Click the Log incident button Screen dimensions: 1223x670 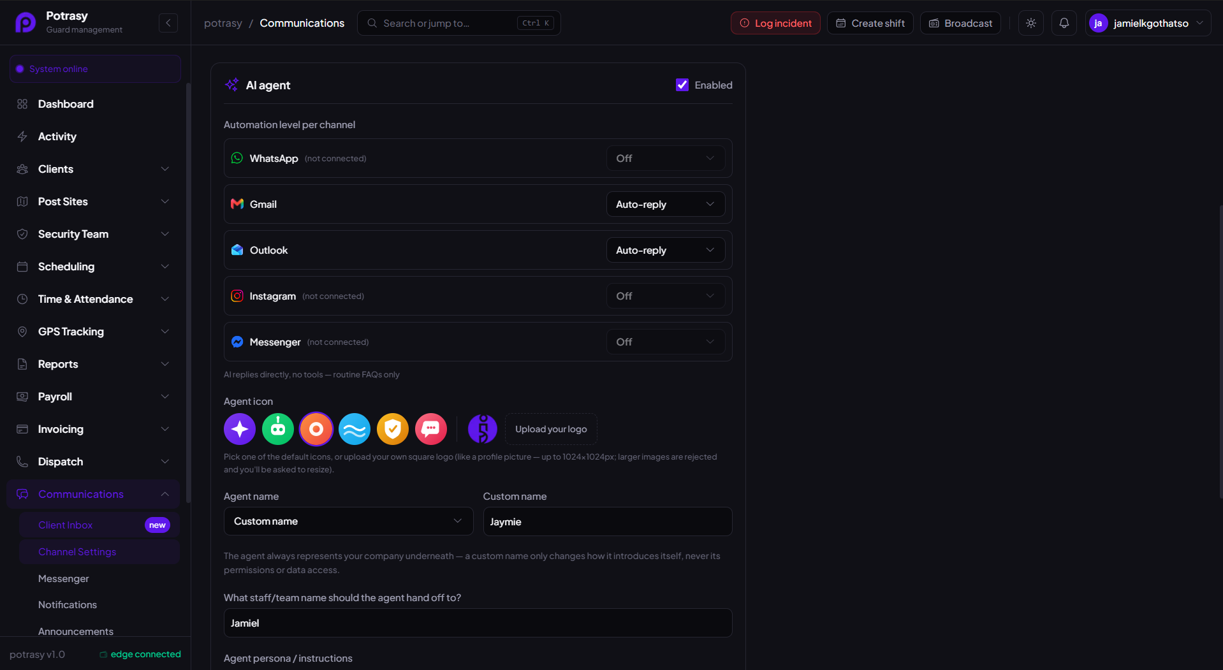pos(775,23)
